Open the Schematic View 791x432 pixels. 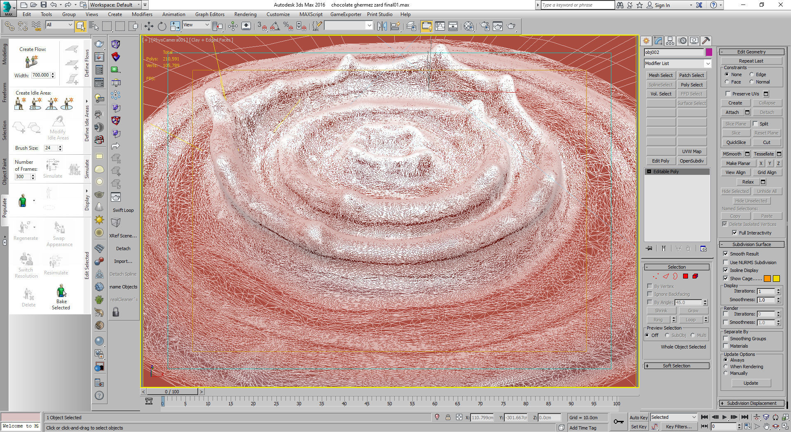click(x=453, y=26)
